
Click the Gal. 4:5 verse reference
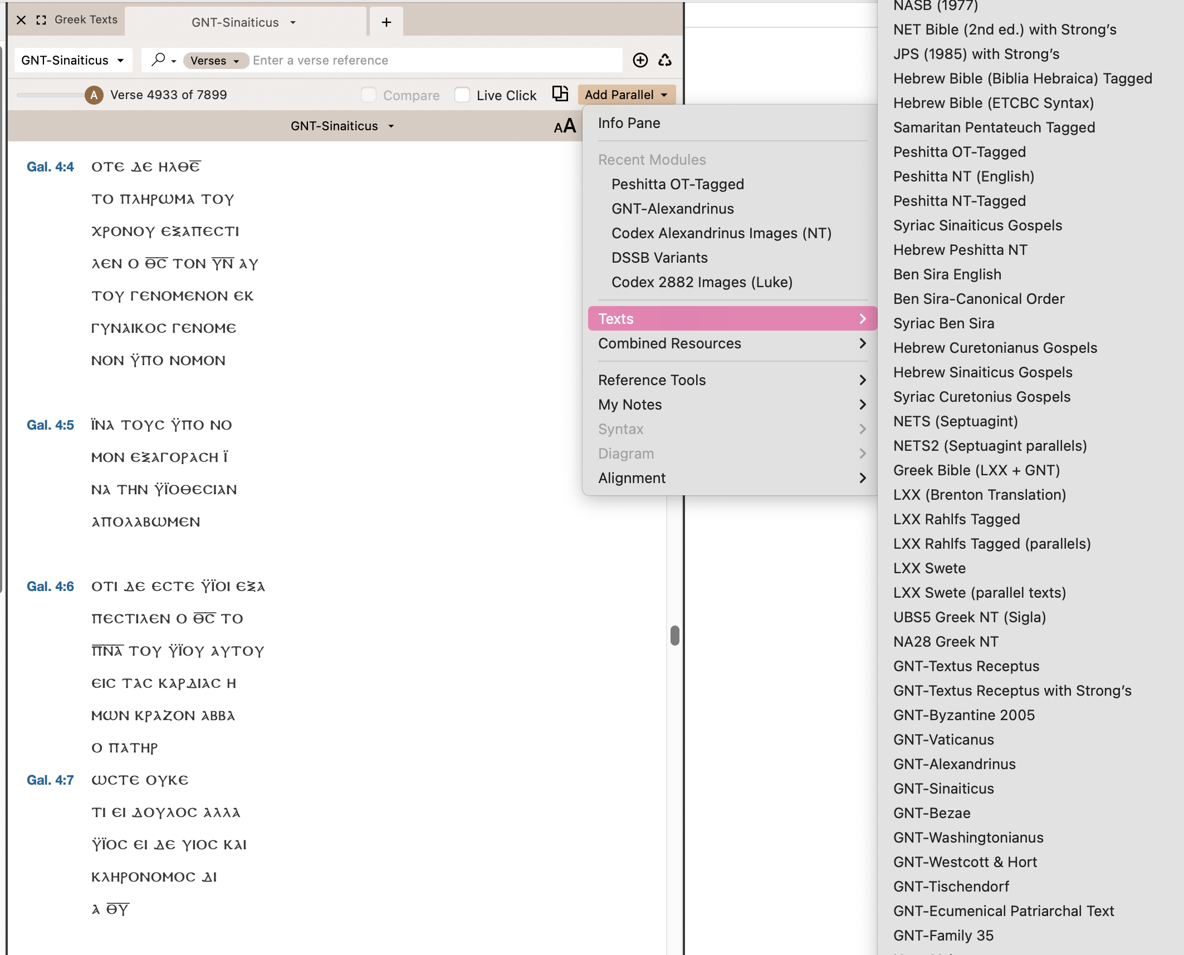click(50, 425)
